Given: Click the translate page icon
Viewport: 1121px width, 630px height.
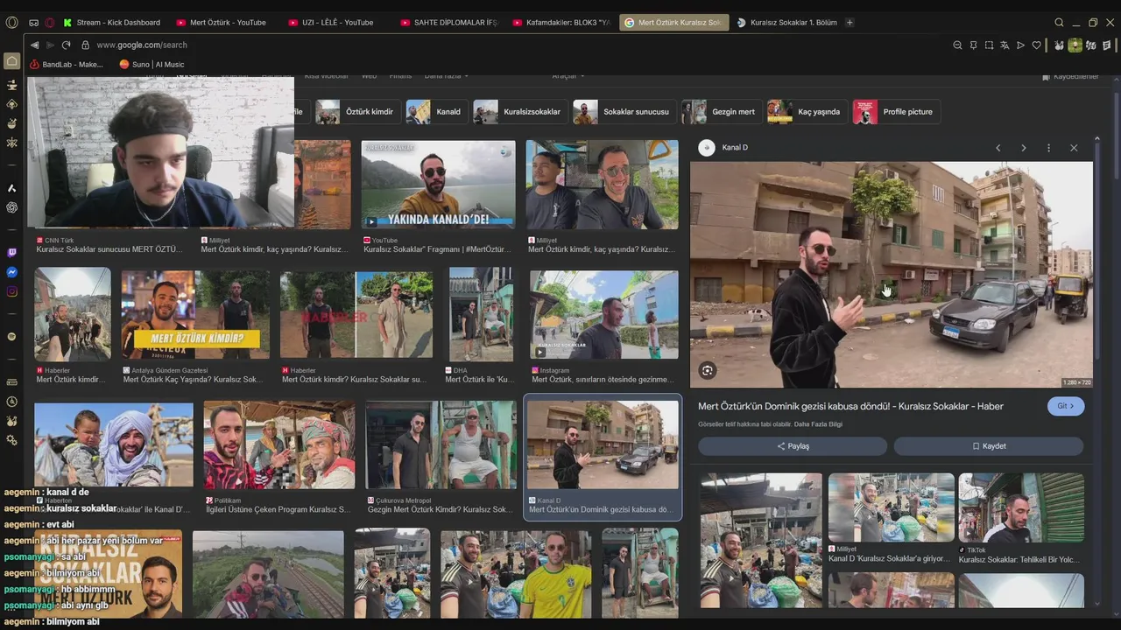Looking at the screenshot, I should click(x=1005, y=45).
